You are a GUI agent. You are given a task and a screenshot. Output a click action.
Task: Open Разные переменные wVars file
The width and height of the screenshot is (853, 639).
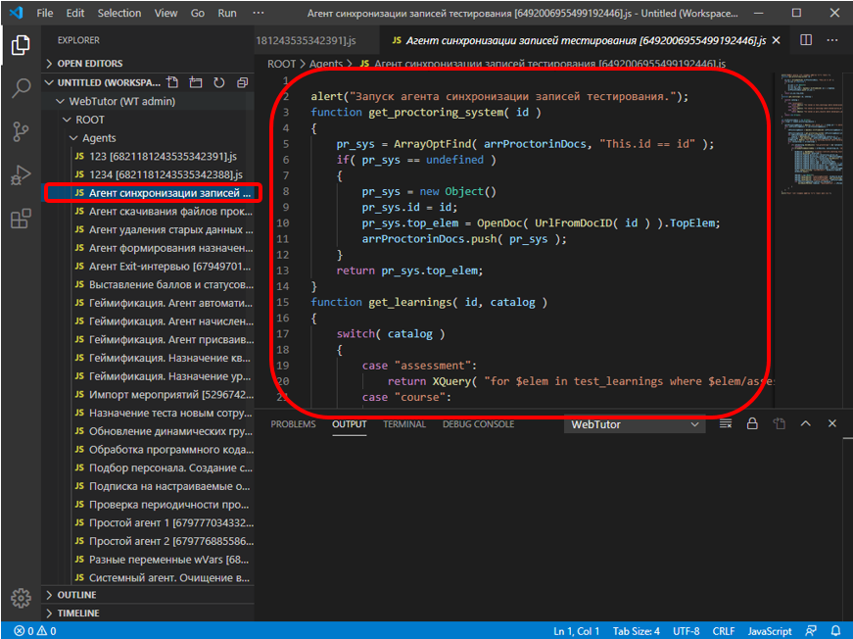click(148, 559)
